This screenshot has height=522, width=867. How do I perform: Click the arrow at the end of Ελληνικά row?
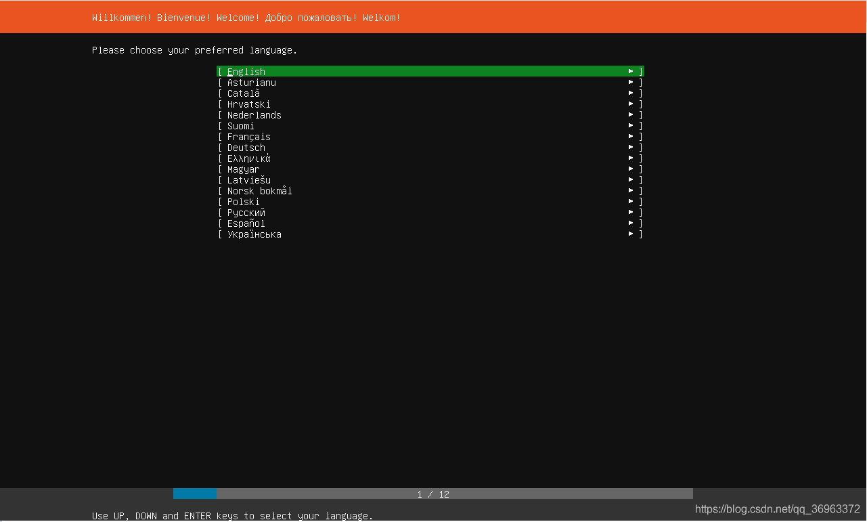(x=631, y=158)
